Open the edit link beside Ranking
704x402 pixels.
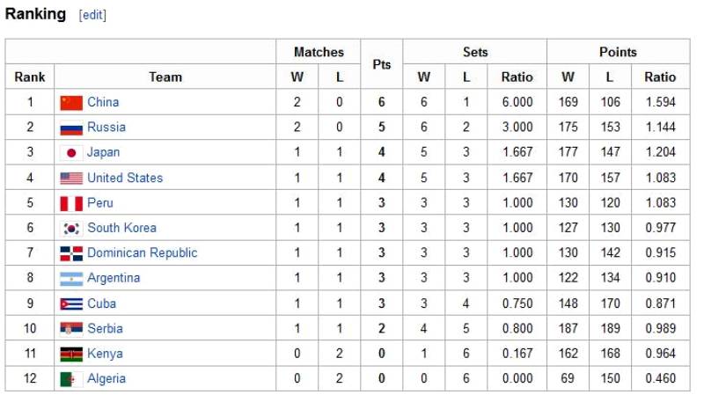click(x=92, y=15)
